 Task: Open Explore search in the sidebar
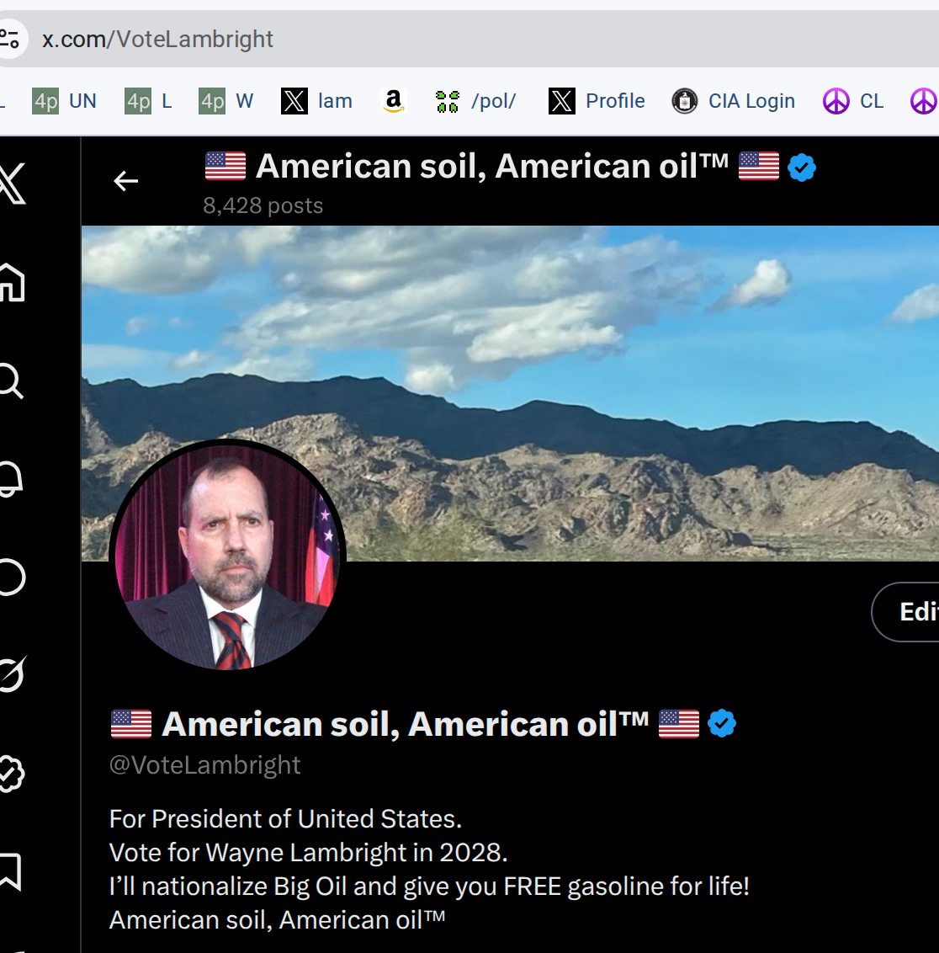[x=11, y=381]
